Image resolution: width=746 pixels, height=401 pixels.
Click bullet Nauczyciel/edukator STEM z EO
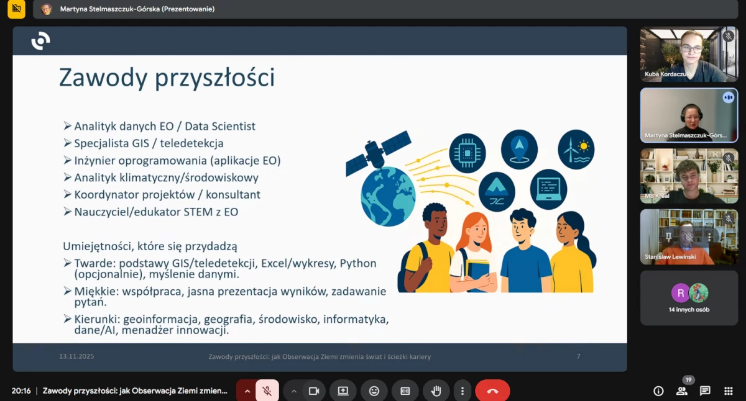(156, 212)
